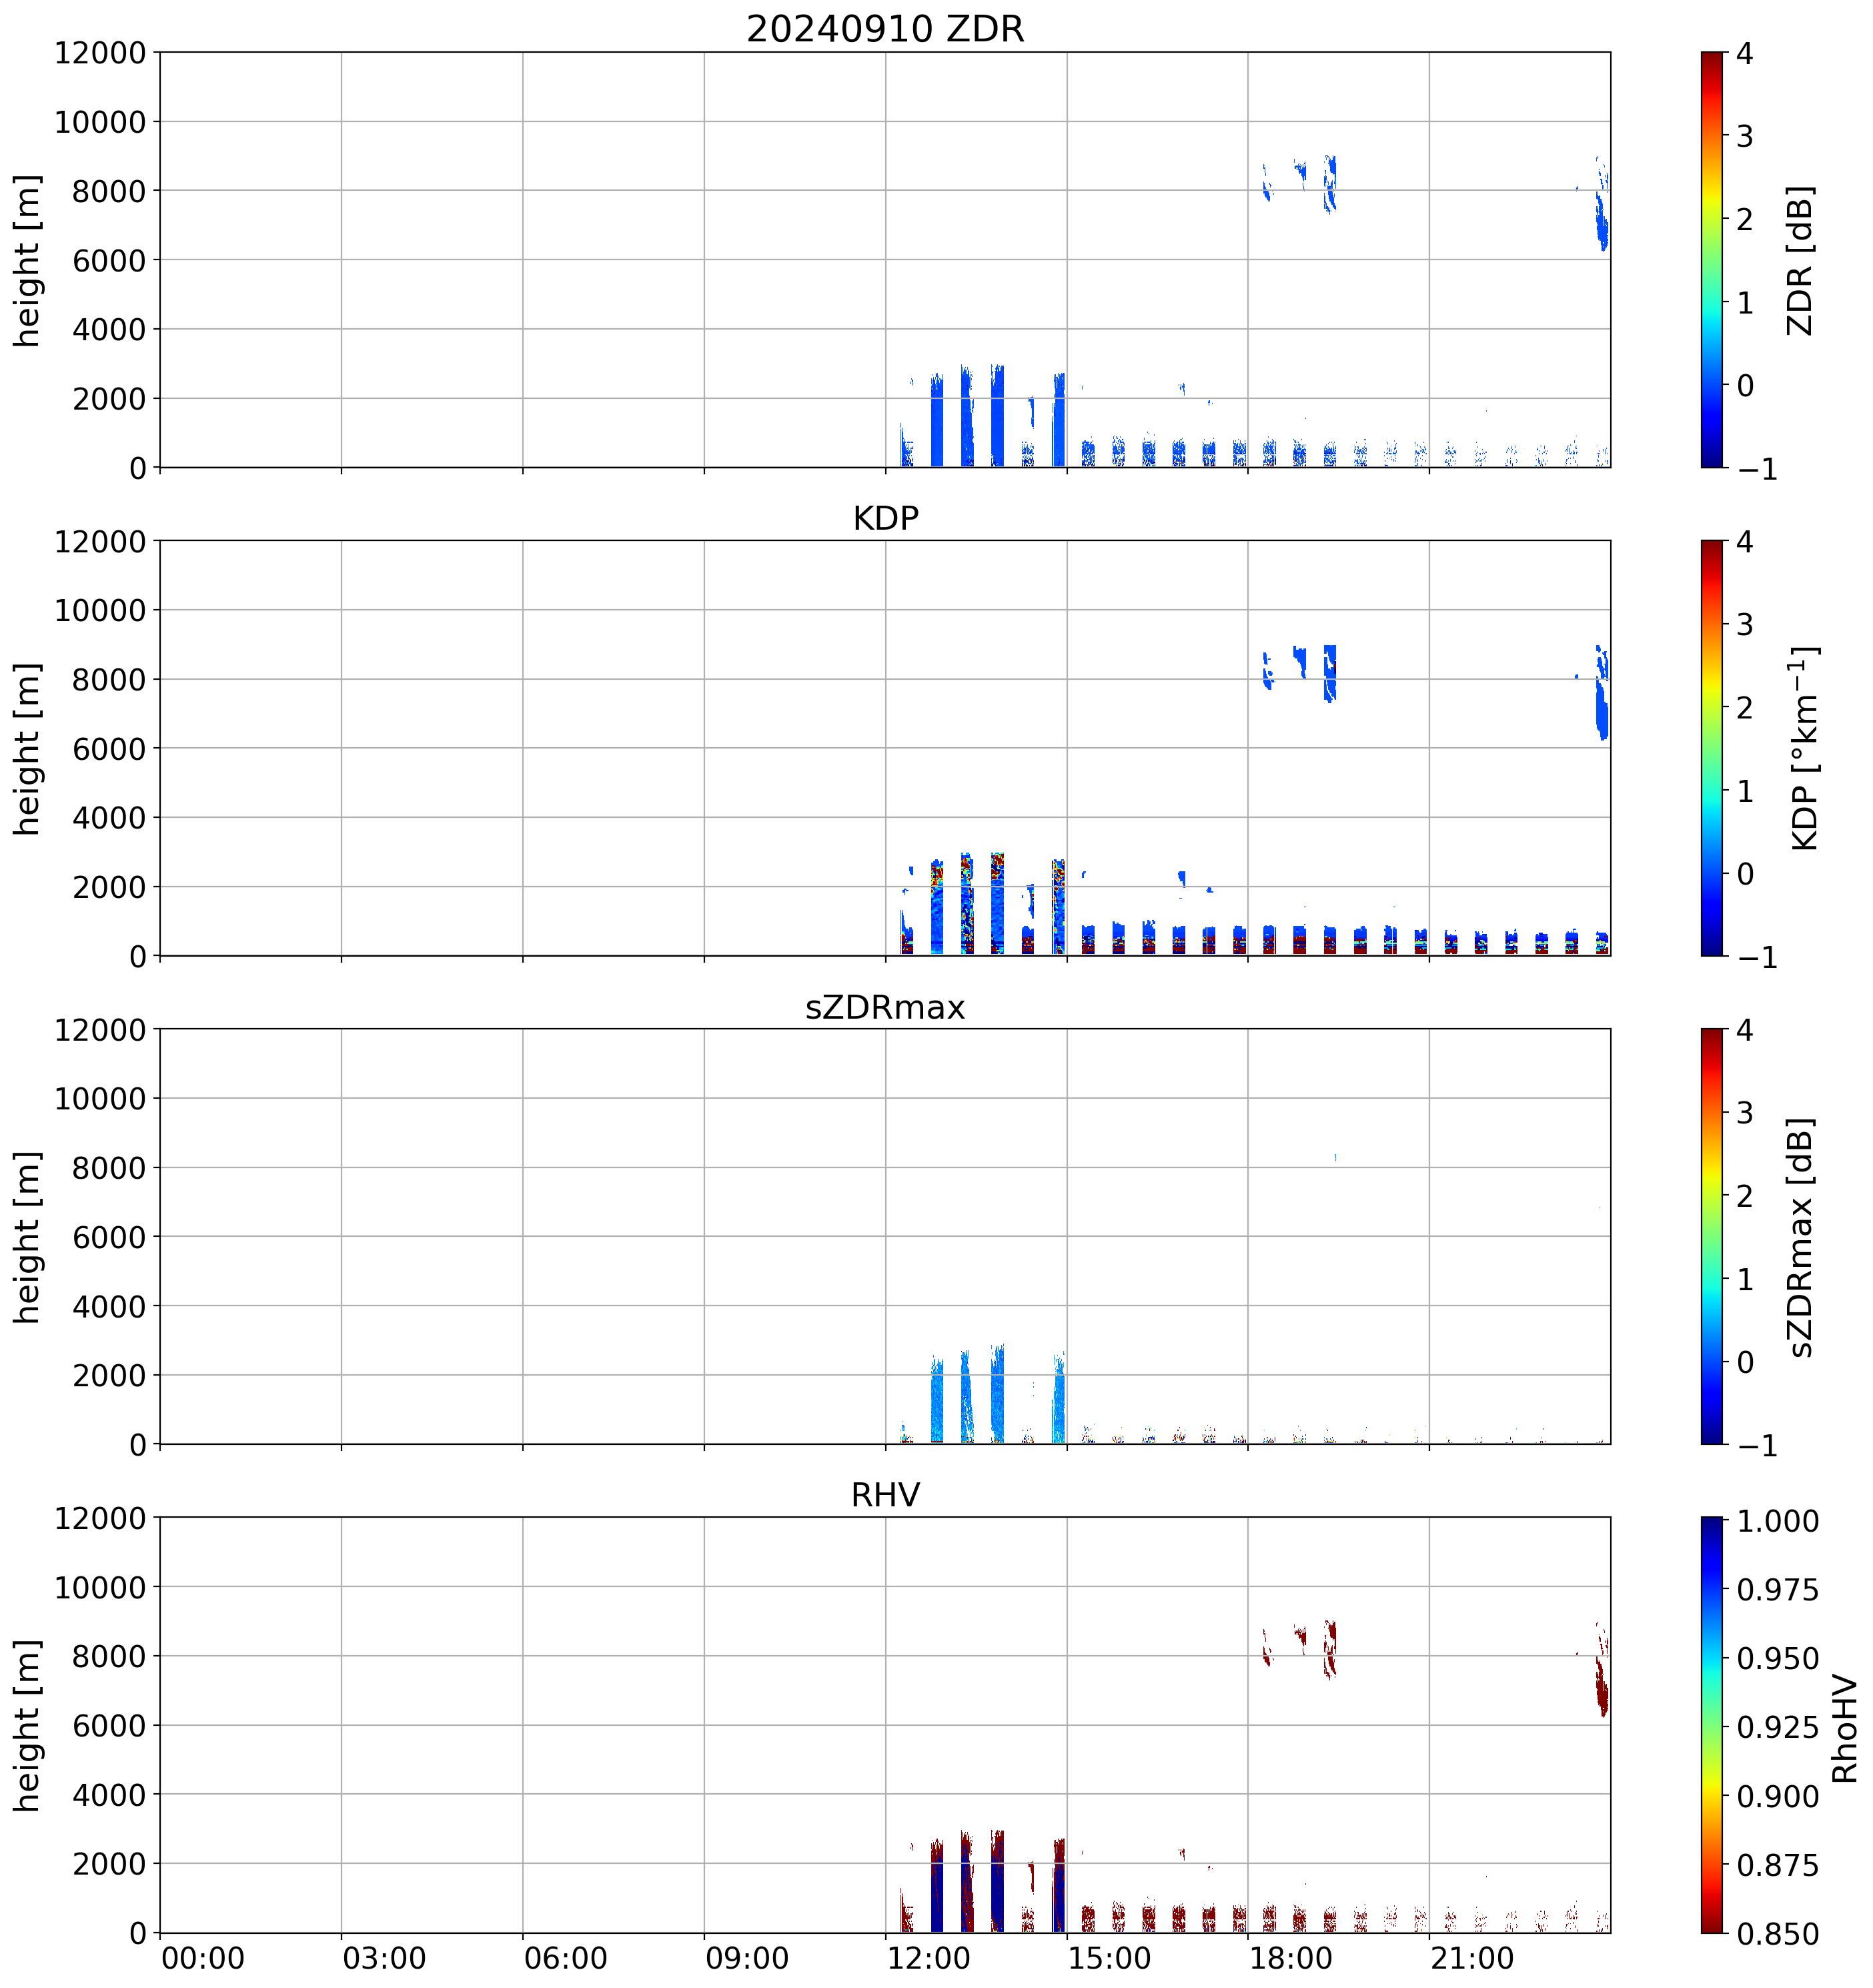Click the 21:00 time axis tick label
Image resolution: width=1873 pixels, height=1988 pixels.
coord(1472,1958)
